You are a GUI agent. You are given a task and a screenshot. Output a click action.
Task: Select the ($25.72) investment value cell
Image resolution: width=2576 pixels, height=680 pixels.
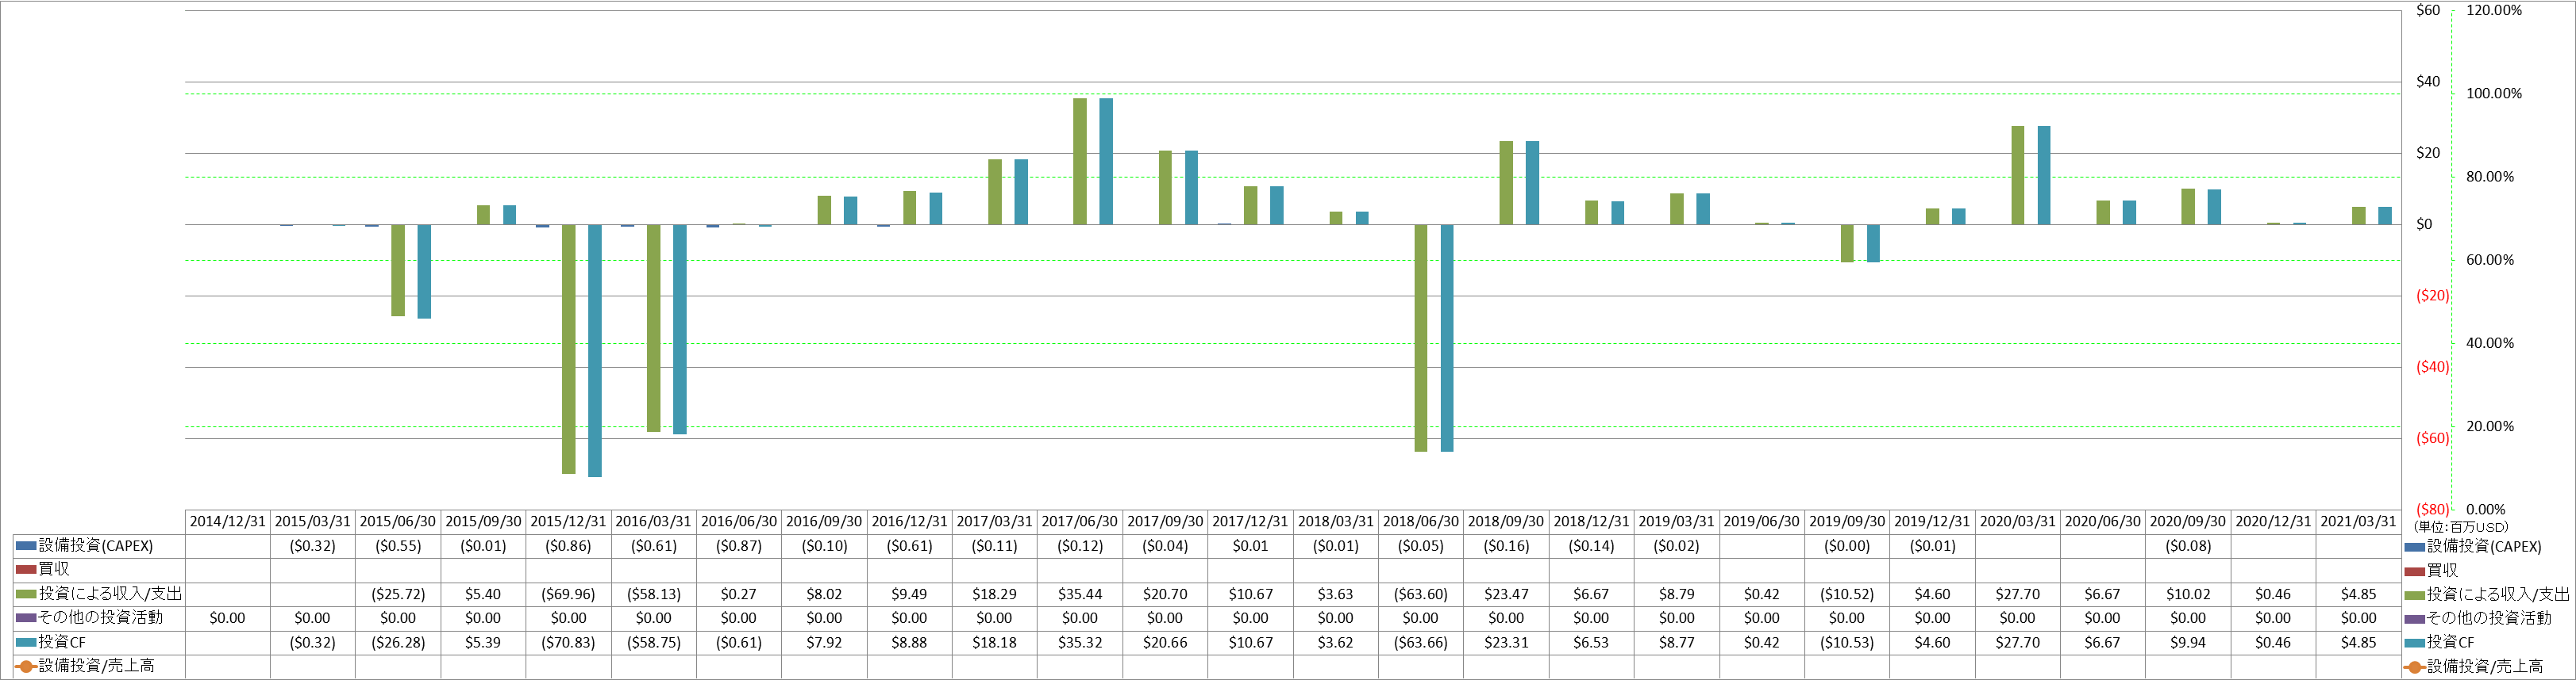point(398,594)
